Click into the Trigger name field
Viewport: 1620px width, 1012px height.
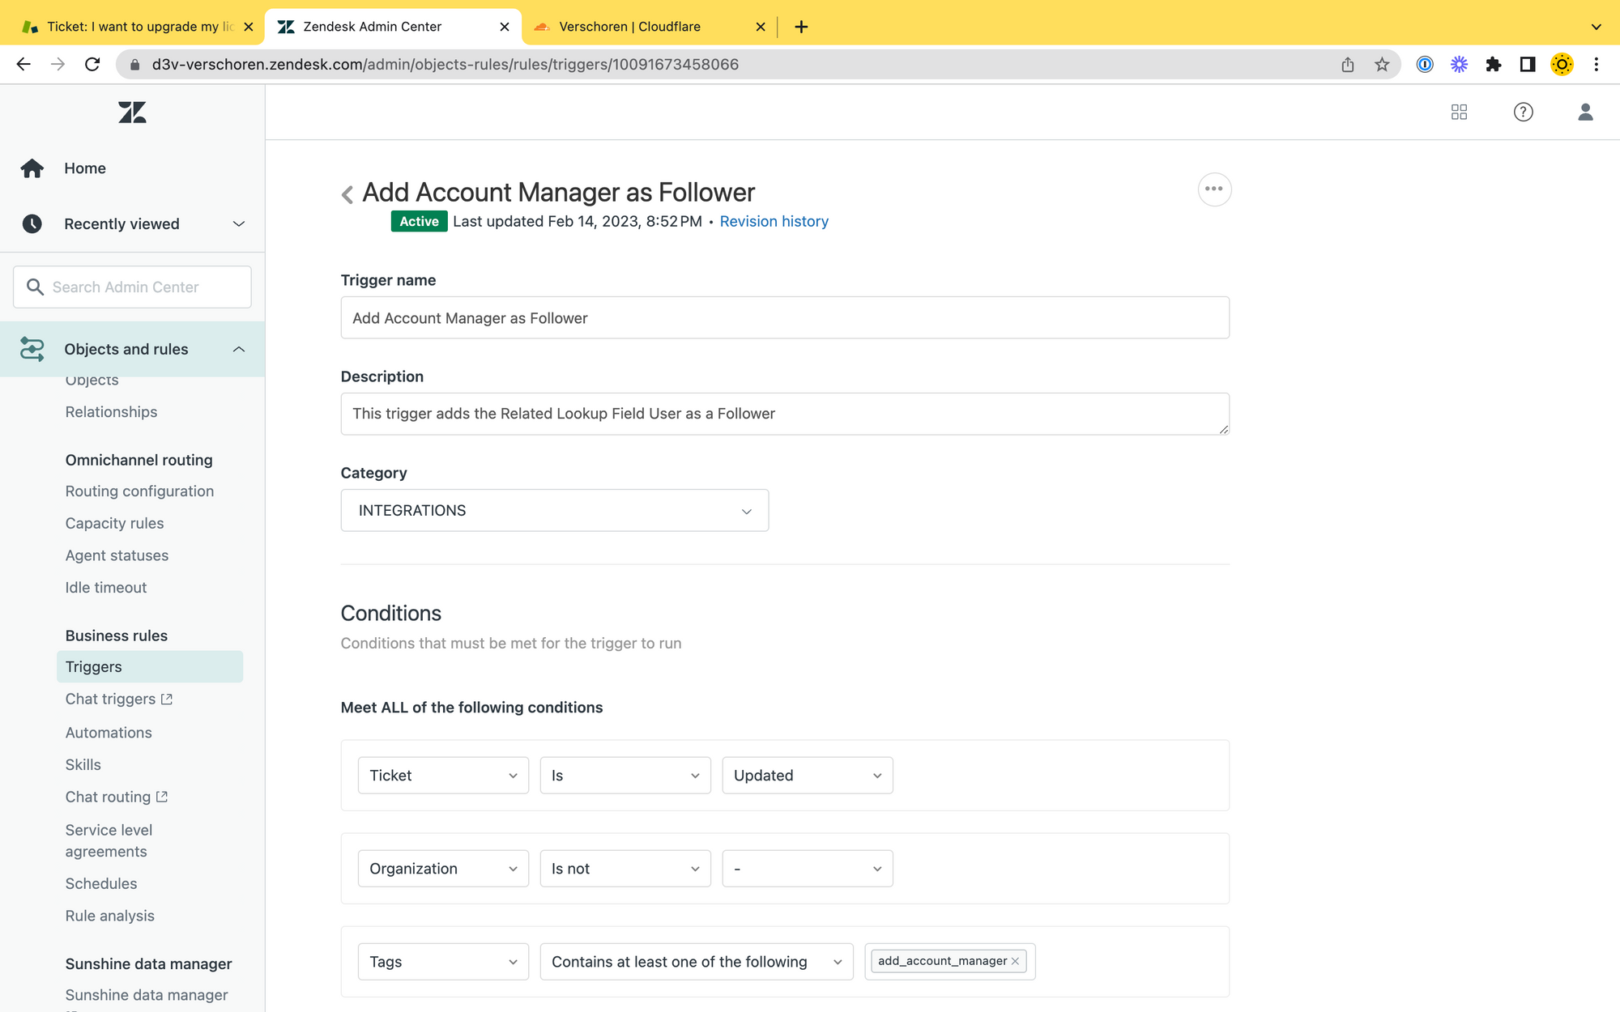tap(784, 318)
